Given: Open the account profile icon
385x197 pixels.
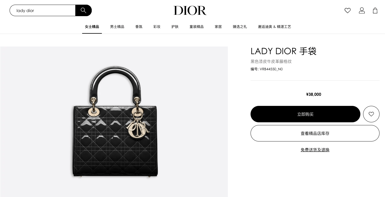Looking at the screenshot, I should [362, 10].
